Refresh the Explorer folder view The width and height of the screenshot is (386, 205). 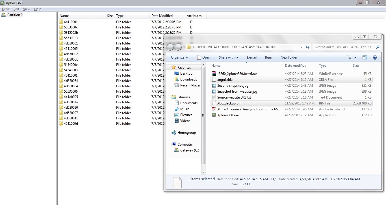[307, 47]
